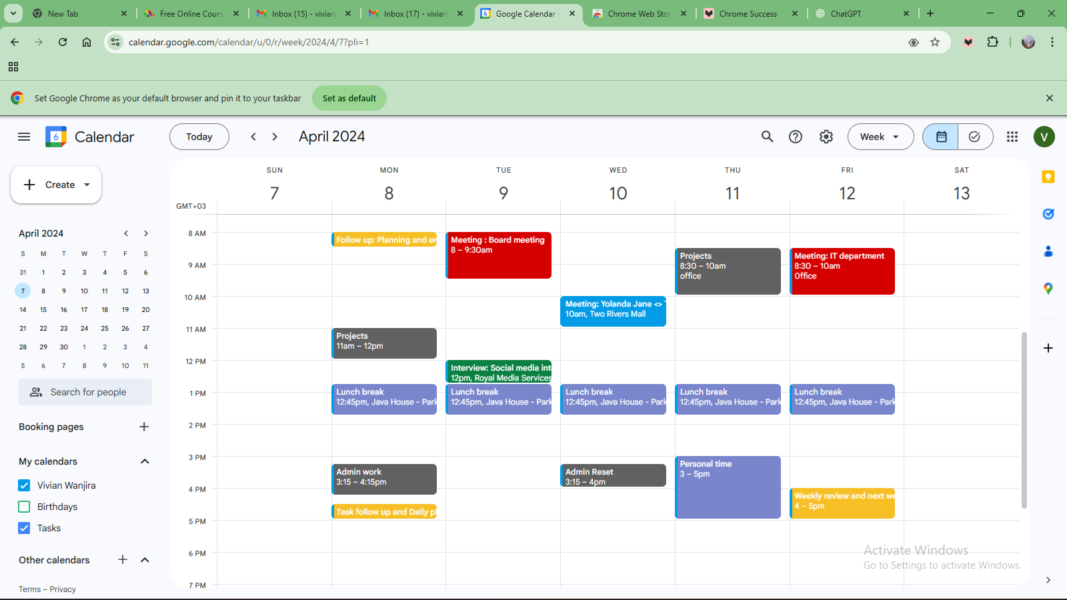Enable the Birthdays calendar
Viewport: 1067px width, 600px height.
24,506
